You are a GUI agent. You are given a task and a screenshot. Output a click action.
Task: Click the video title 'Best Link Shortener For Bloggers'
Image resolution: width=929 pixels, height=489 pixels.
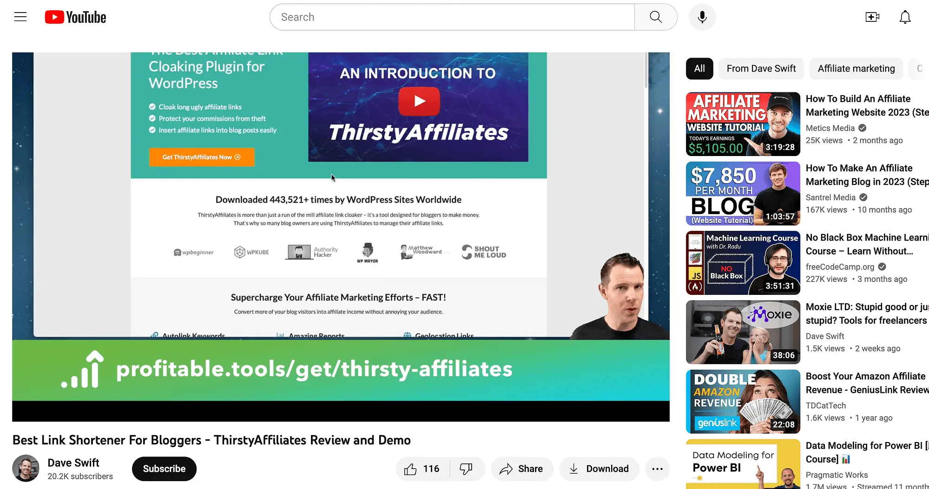pyautogui.click(x=211, y=440)
